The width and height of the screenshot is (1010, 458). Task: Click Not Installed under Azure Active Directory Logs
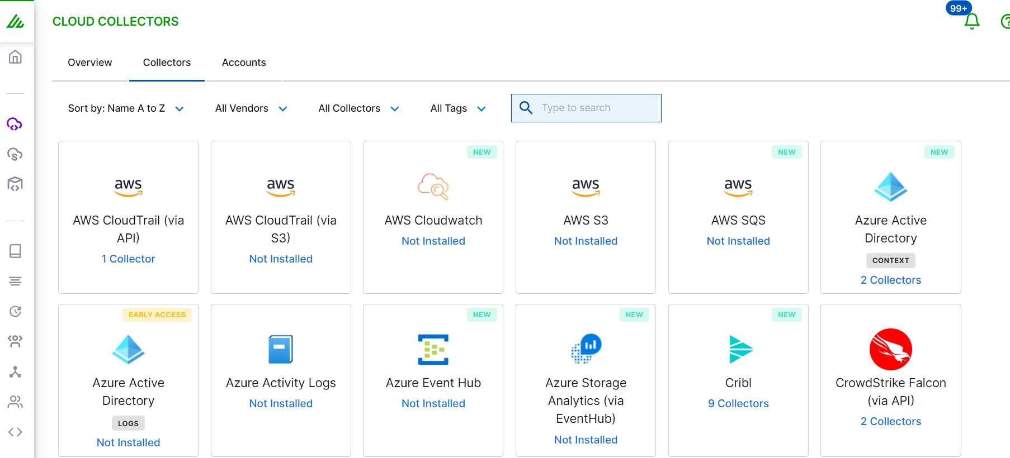[x=128, y=442]
